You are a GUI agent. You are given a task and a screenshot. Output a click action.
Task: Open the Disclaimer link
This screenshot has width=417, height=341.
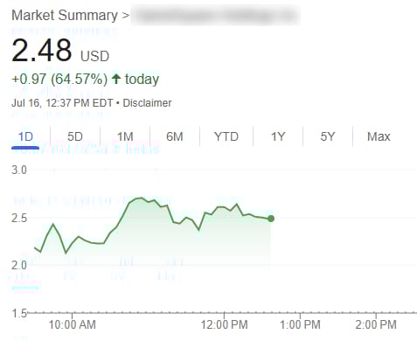point(147,103)
